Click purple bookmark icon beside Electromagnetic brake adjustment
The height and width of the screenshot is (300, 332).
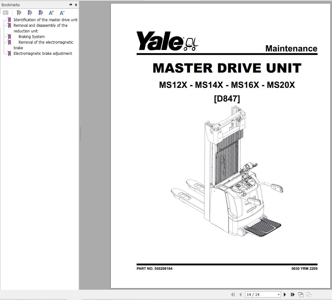[x=9, y=54]
